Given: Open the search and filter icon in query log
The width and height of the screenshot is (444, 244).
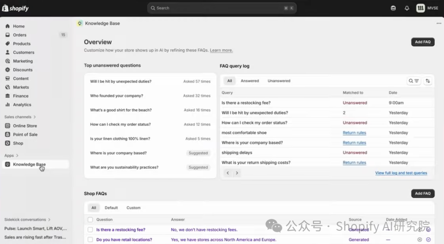Looking at the screenshot, I should click(x=413, y=81).
